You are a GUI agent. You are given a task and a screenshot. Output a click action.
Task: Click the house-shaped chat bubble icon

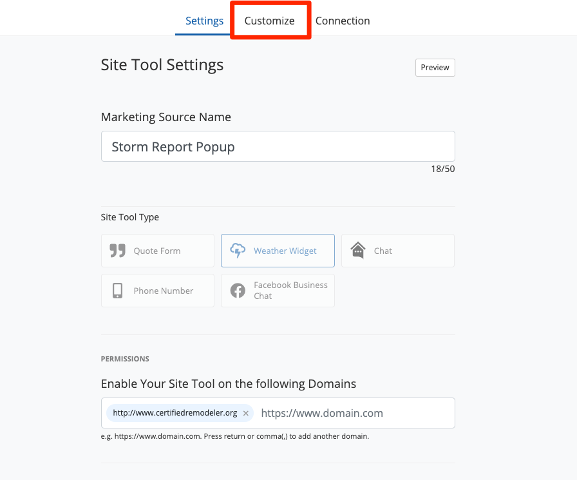click(x=358, y=251)
